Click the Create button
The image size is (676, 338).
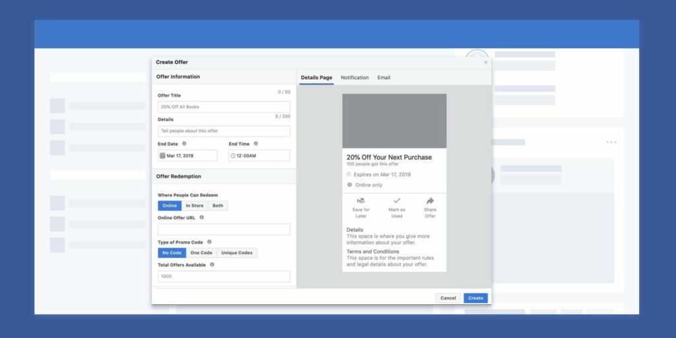[x=475, y=298]
